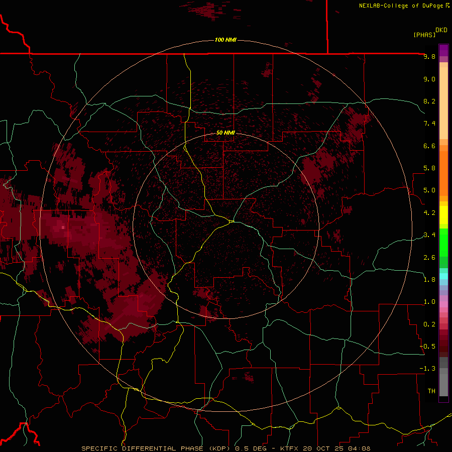Click the TH label on the scale

click(431, 391)
